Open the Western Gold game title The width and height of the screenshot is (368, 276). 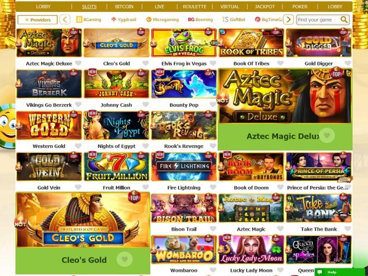pos(49,146)
